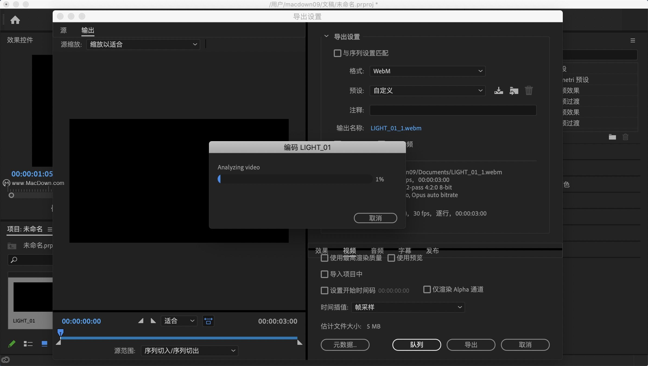Click the blue preview playhead marker

[x=61, y=332]
